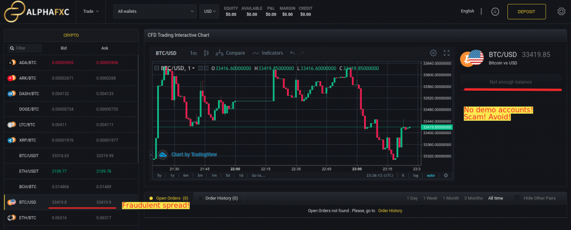Expand the BTC/USD, 1 legend dropdown arrow

193,68
